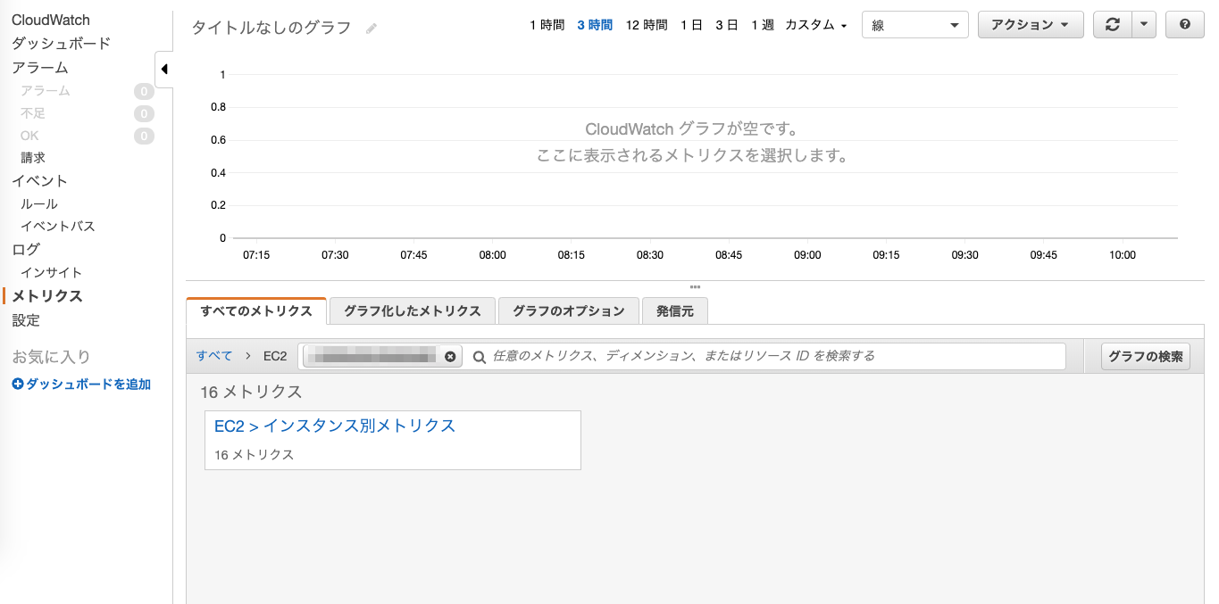1219x604 pixels.
Task: Open the アクション dropdown menu
Action: coord(1031,24)
